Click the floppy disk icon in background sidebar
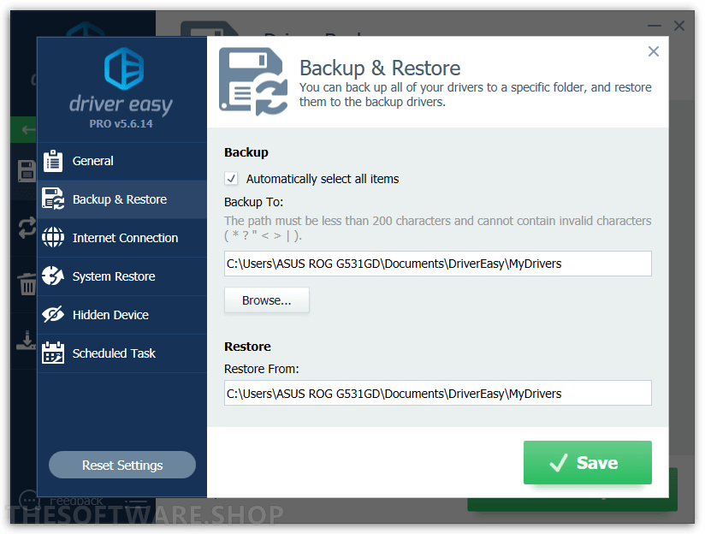The height and width of the screenshot is (534, 705). point(27,171)
